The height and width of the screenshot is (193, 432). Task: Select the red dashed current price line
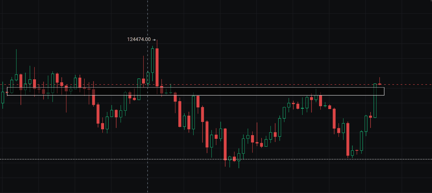click(264, 85)
